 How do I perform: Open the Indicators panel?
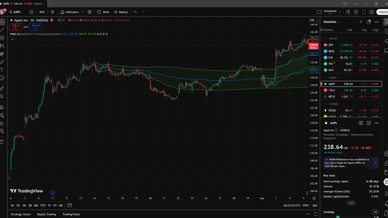[x=69, y=12]
